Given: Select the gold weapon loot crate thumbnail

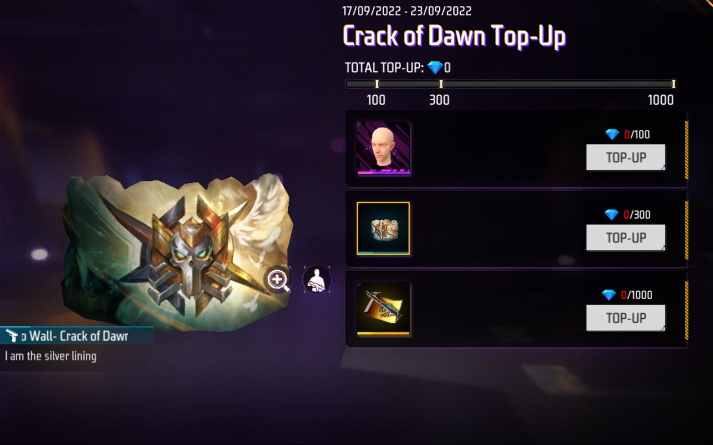Looking at the screenshot, I should [x=384, y=309].
